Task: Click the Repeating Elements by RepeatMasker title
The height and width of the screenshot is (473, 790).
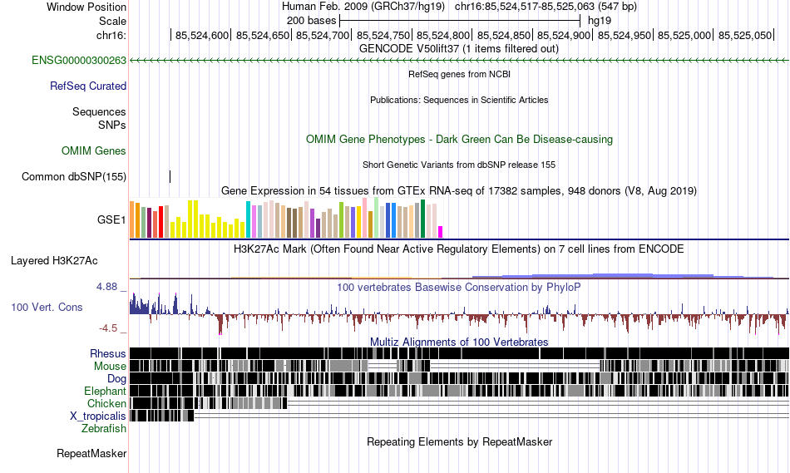Action: (x=460, y=441)
